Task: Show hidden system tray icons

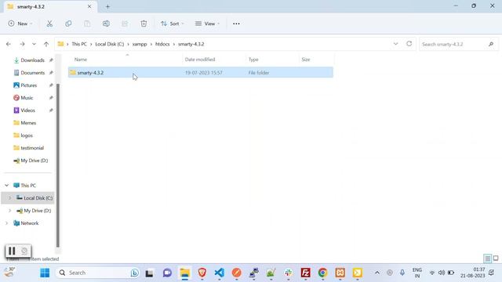Action: coord(377,273)
